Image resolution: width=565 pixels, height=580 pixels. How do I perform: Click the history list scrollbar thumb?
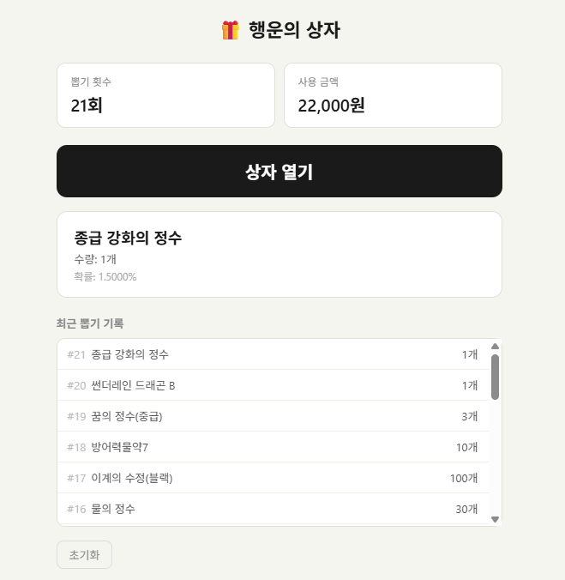click(x=495, y=376)
